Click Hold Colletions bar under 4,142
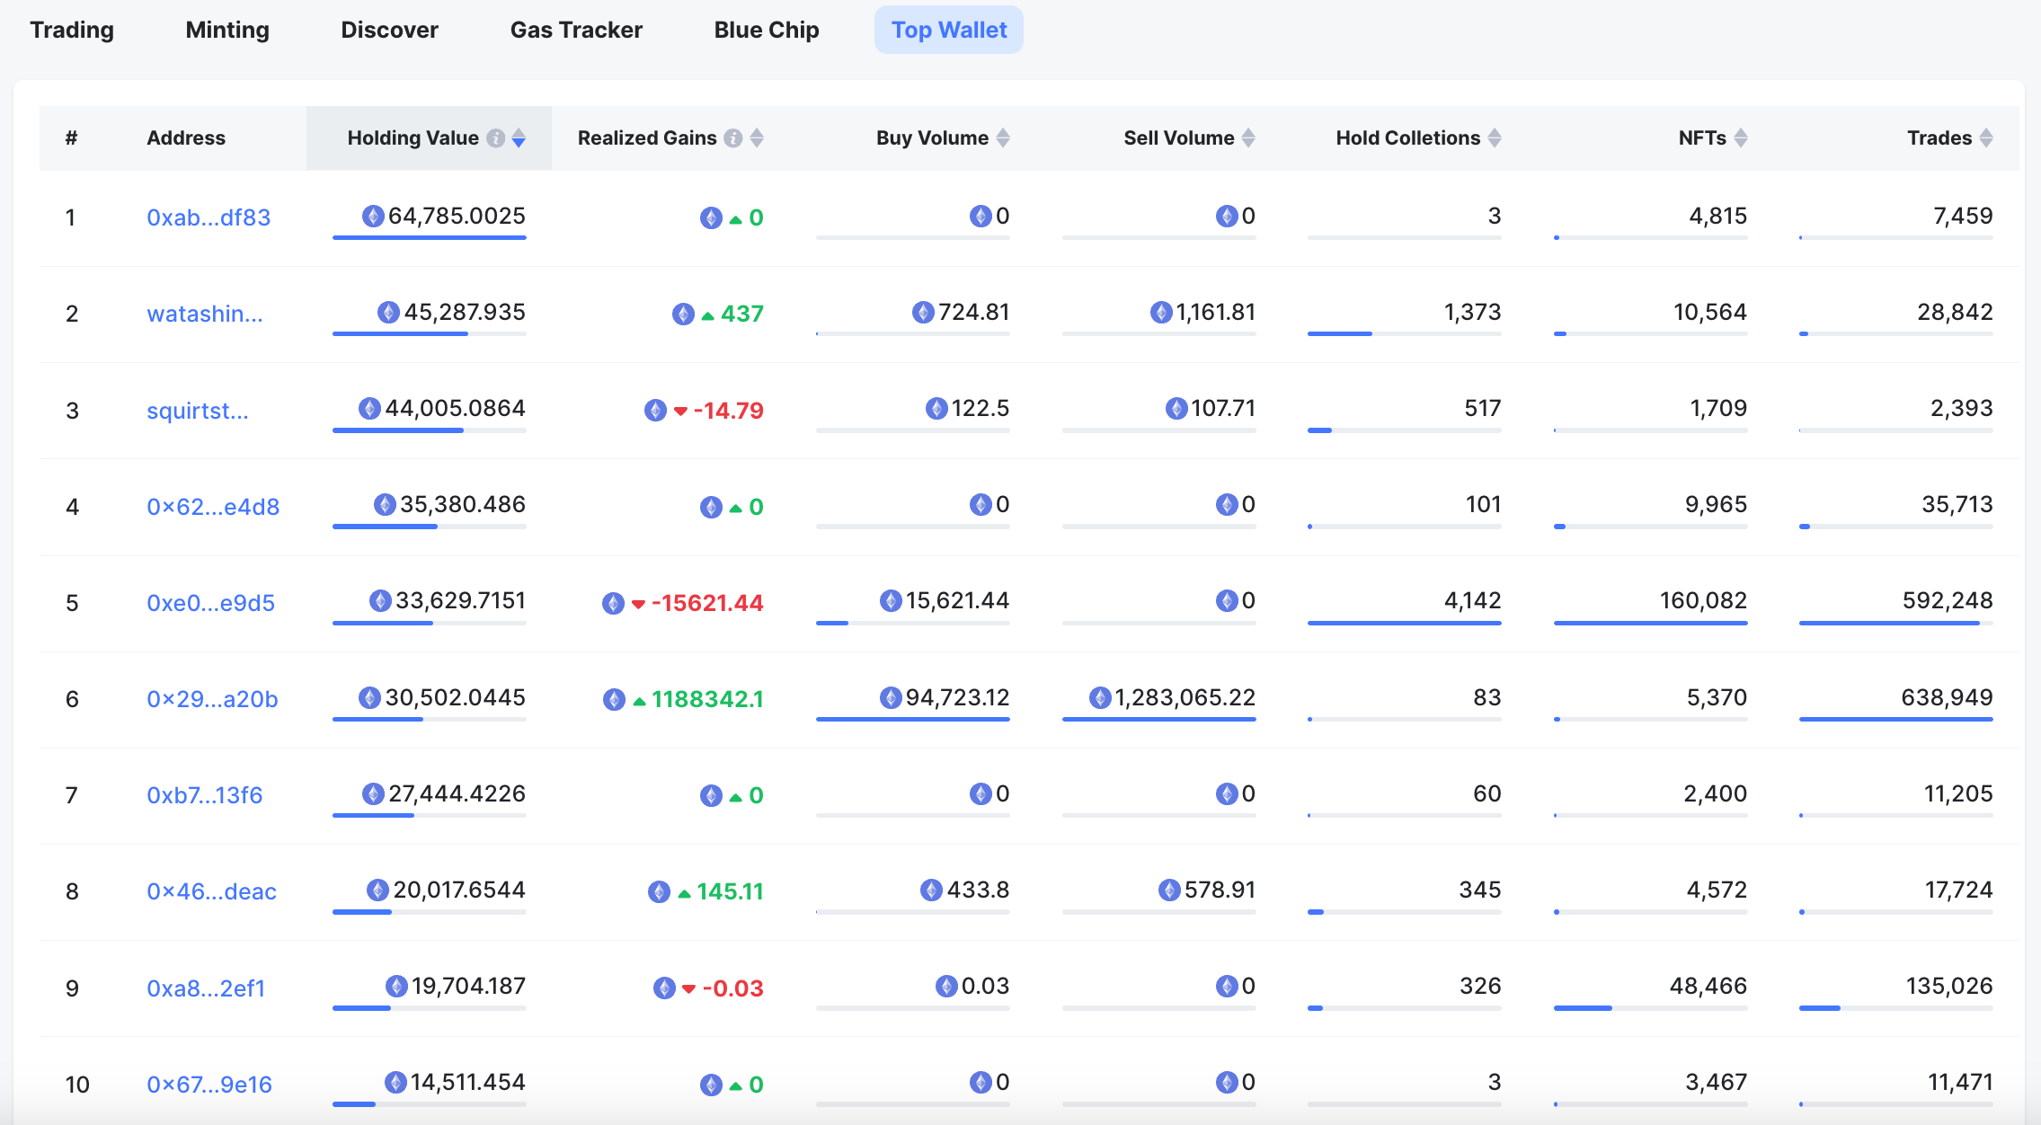 tap(1405, 623)
